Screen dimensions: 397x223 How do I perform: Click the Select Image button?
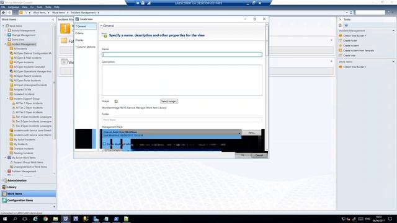click(169, 102)
